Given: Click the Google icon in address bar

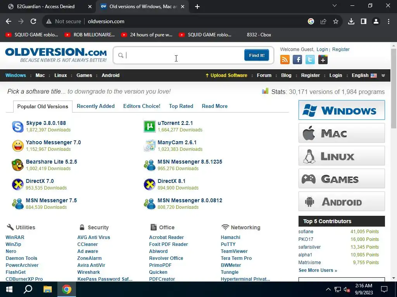Looking at the screenshot, I should 311,22.
